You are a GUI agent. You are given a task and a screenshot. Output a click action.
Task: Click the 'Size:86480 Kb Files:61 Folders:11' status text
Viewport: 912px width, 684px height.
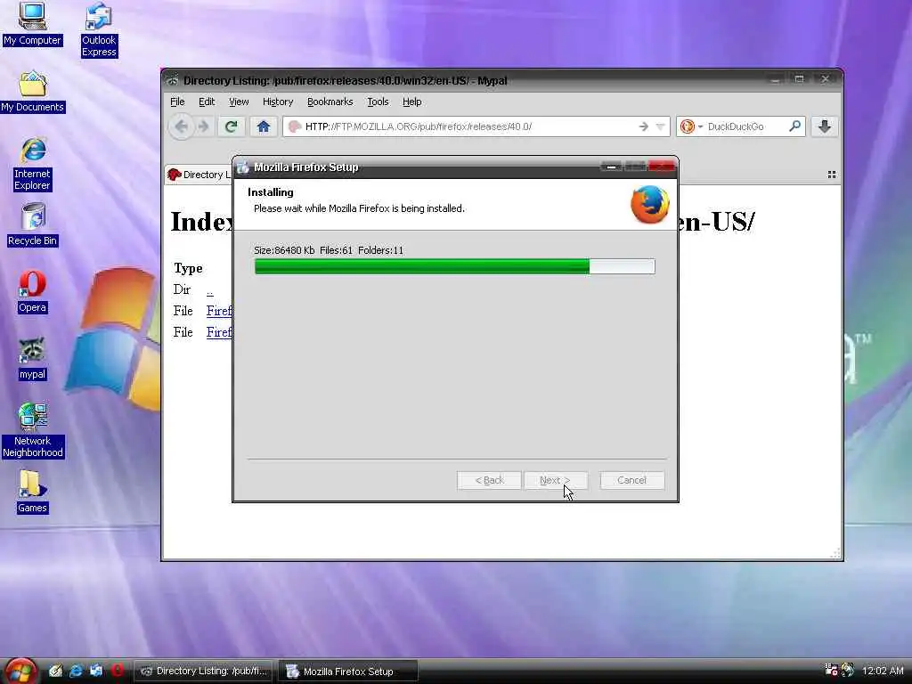point(329,250)
